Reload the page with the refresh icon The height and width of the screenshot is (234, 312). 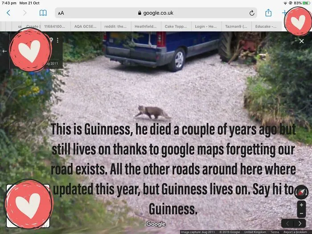pyautogui.click(x=252, y=13)
